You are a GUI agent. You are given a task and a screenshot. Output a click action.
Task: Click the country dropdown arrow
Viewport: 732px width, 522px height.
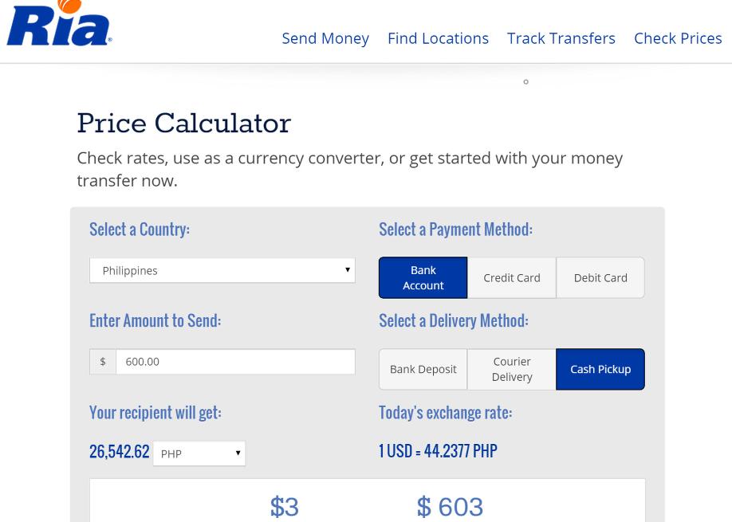tap(348, 269)
